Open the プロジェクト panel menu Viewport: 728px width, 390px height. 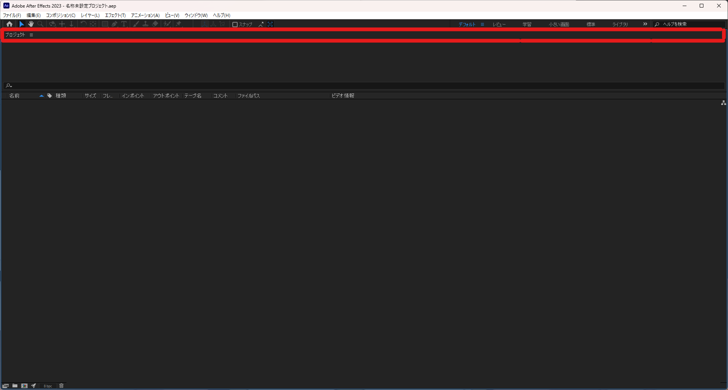(x=31, y=35)
